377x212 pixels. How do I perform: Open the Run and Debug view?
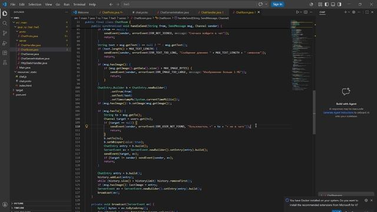point(5,43)
